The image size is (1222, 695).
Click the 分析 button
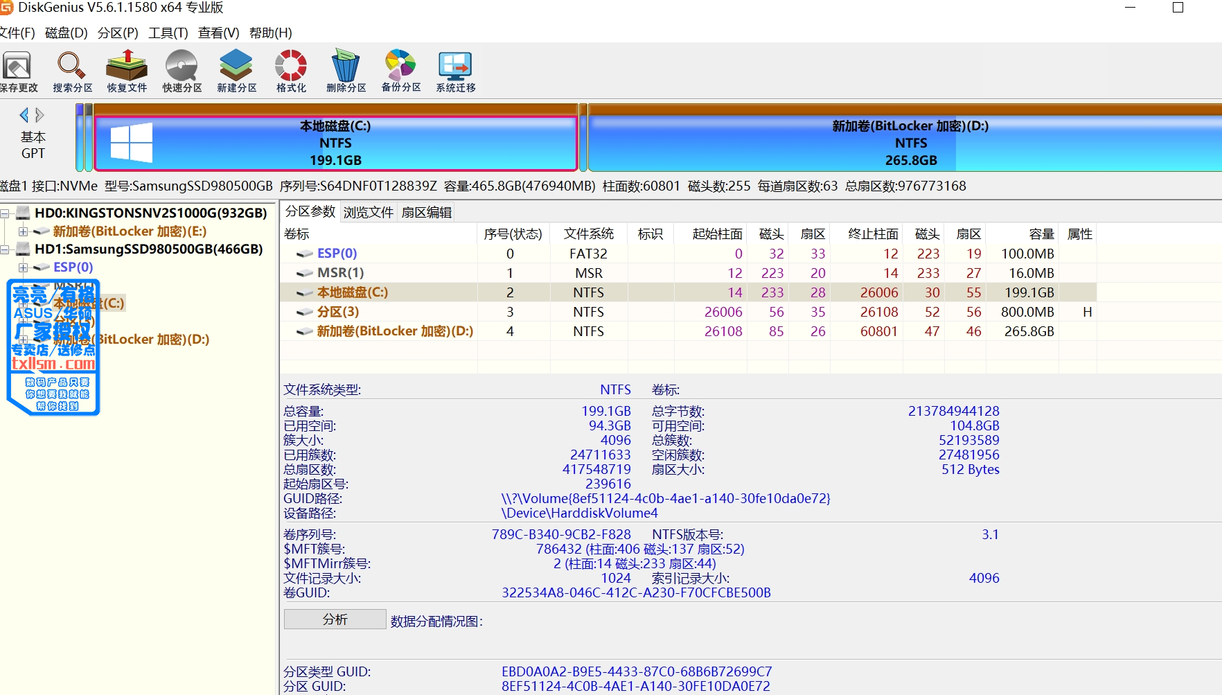(335, 619)
